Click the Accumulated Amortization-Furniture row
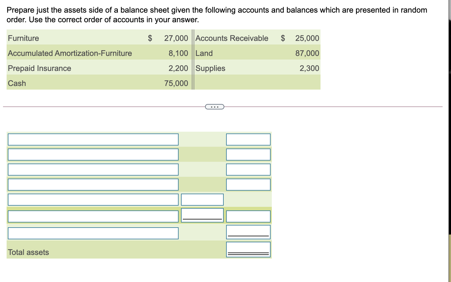 70,53
